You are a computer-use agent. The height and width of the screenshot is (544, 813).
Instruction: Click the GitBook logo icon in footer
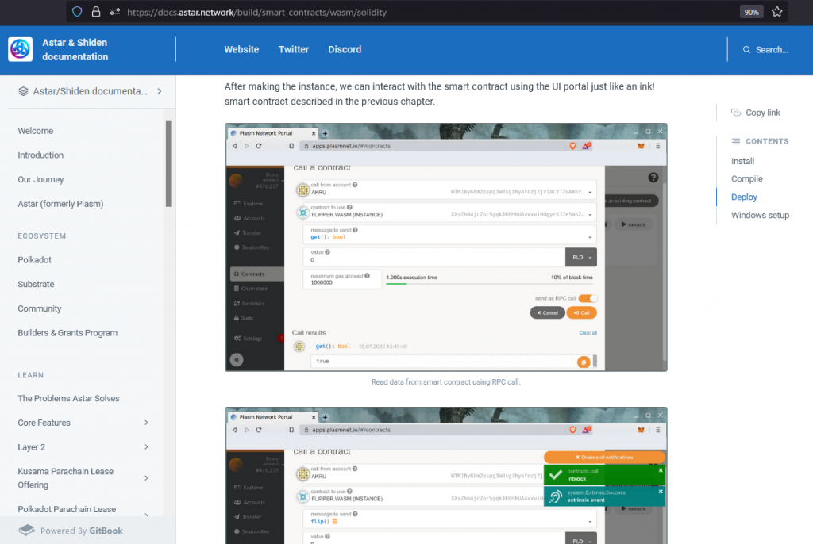click(27, 531)
